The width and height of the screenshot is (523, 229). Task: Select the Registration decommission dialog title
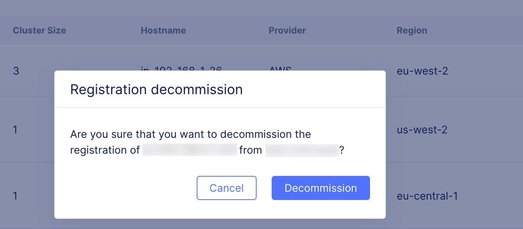(156, 89)
